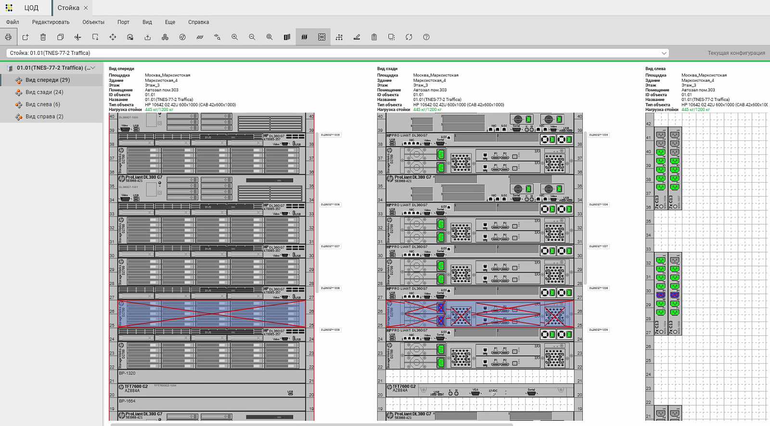Open the Файл menu

(x=13, y=22)
